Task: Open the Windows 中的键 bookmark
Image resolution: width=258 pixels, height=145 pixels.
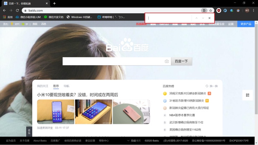Action: pyautogui.click(x=80, y=17)
